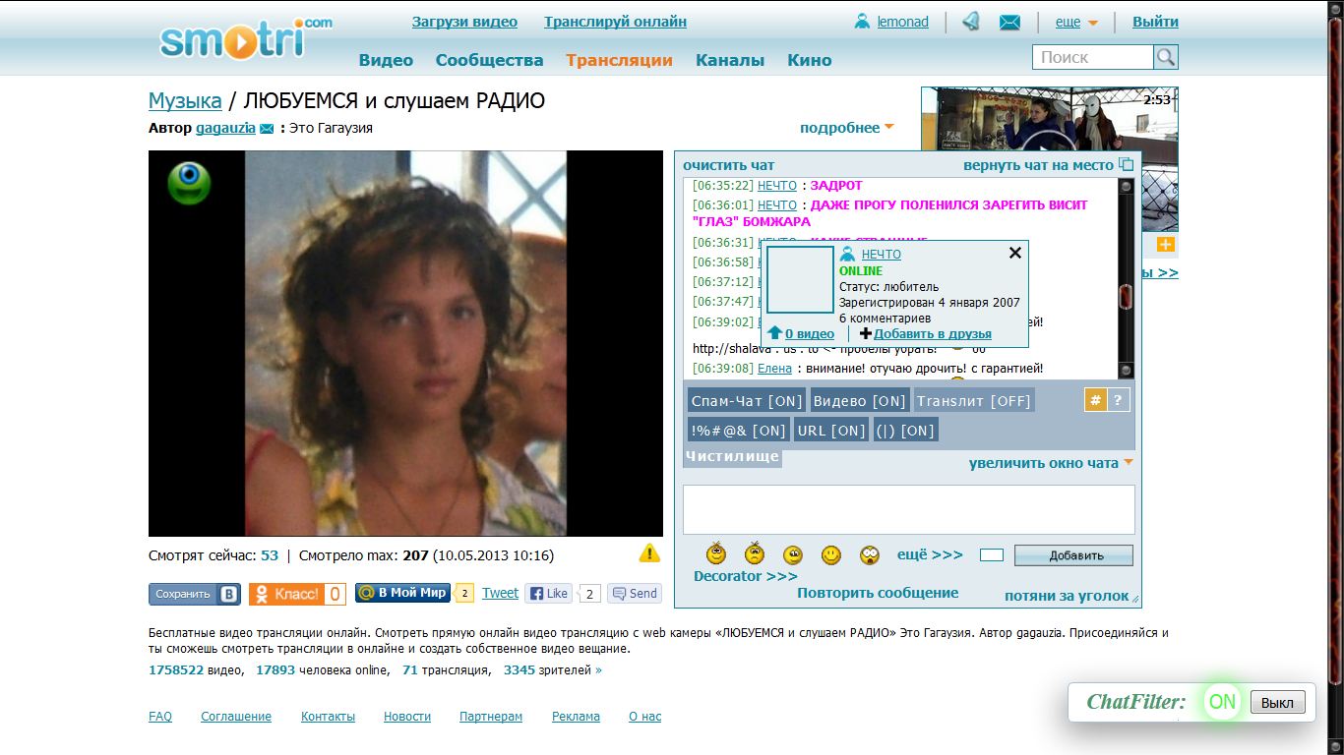Open the Кино menu

(810, 60)
